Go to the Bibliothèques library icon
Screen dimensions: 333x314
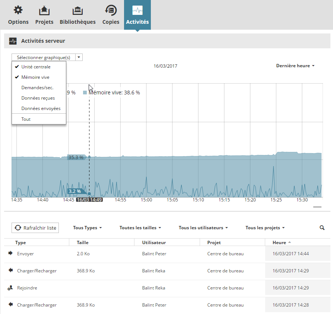tap(77, 10)
